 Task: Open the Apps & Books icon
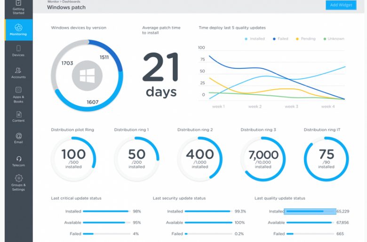point(18,90)
